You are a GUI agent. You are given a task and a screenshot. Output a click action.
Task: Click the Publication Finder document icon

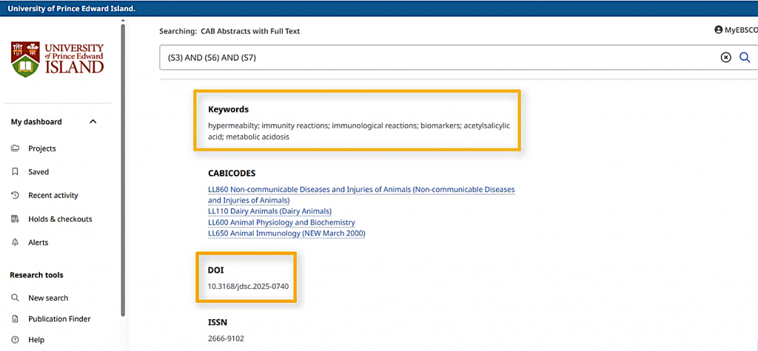(x=15, y=319)
